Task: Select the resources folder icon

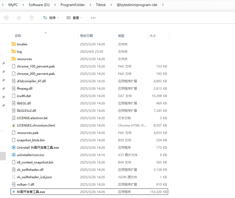Action: point(14,59)
